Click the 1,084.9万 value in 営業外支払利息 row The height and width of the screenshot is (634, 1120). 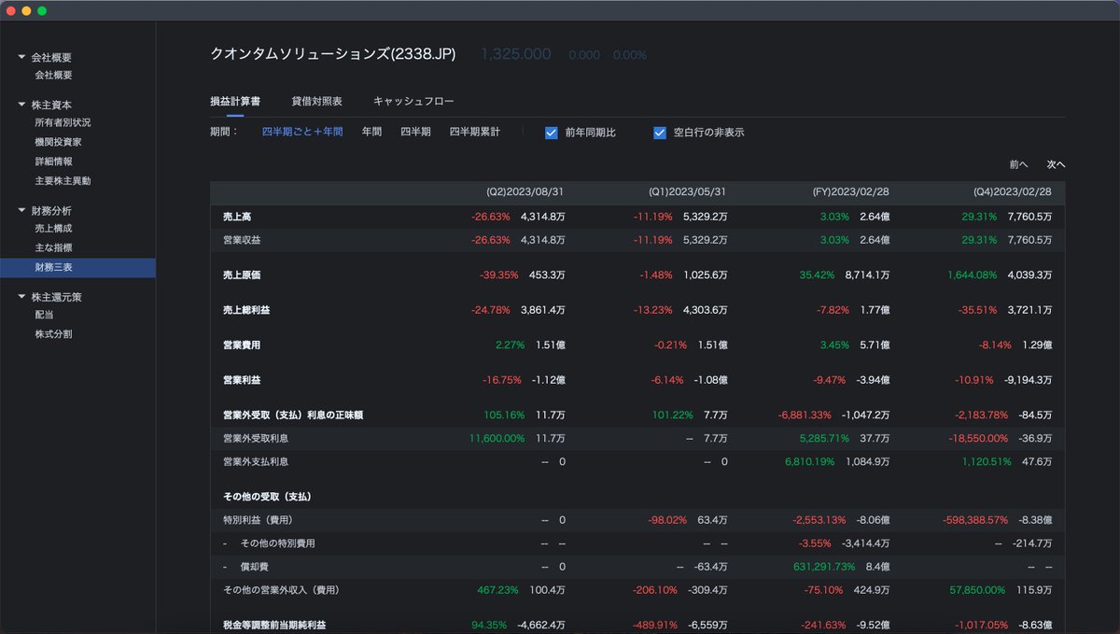(x=868, y=461)
